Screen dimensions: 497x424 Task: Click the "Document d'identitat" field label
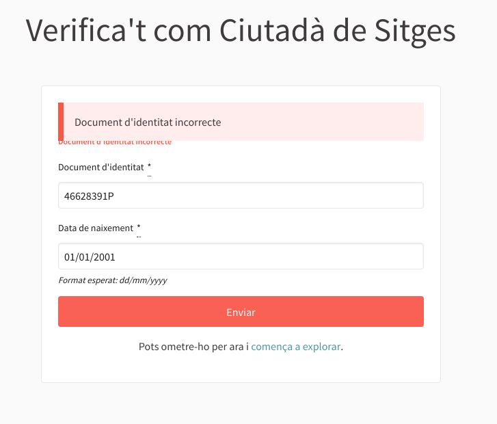(101, 167)
